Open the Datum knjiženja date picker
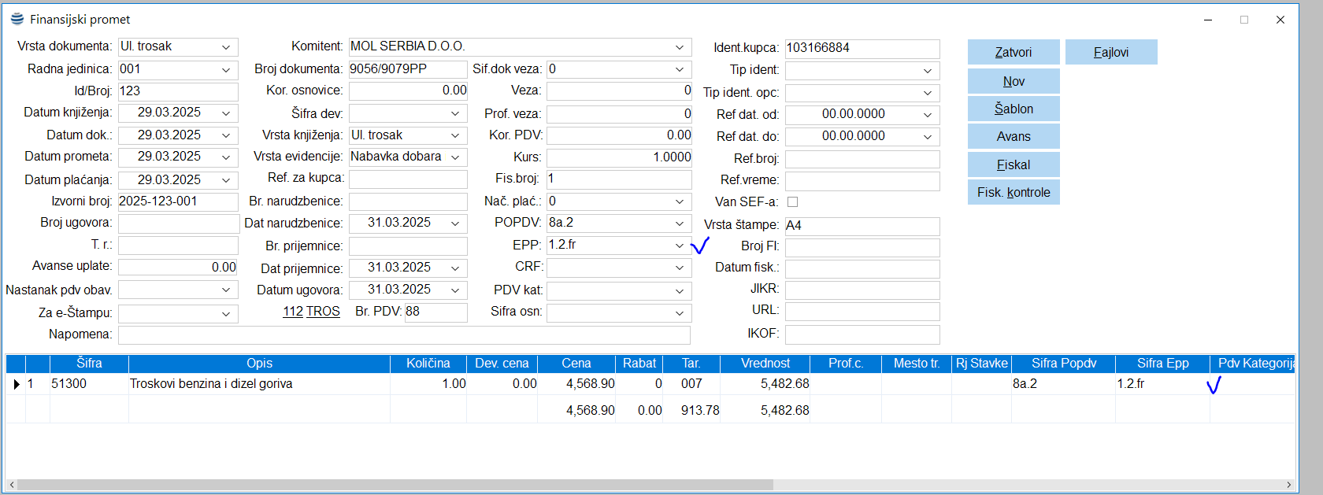This screenshot has height=495, width=1323. (226, 113)
